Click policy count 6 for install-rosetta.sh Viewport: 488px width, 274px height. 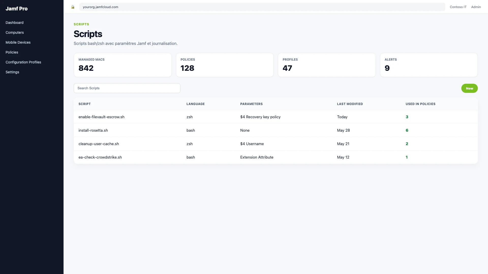[x=407, y=130]
